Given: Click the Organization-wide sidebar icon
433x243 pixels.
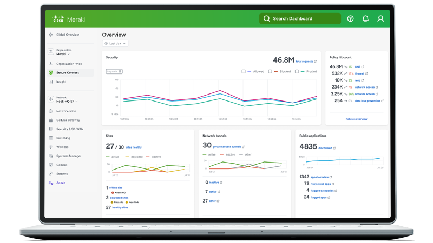Looking at the screenshot, I should coord(50,64).
